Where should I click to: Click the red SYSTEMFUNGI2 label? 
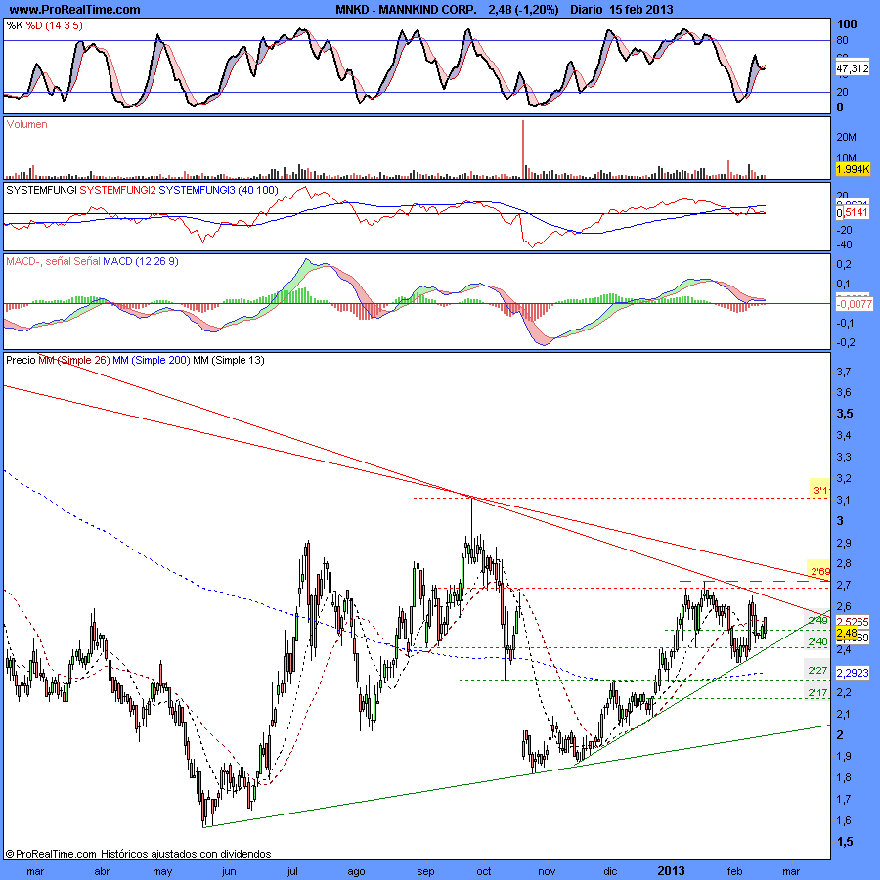[118, 191]
